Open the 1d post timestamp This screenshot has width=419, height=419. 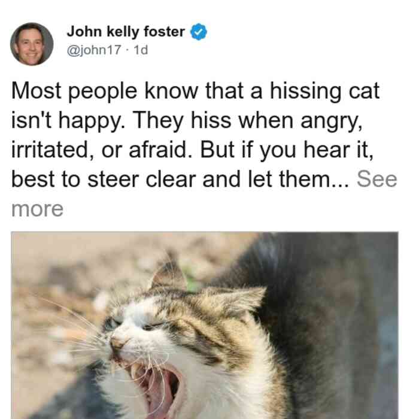pos(141,50)
